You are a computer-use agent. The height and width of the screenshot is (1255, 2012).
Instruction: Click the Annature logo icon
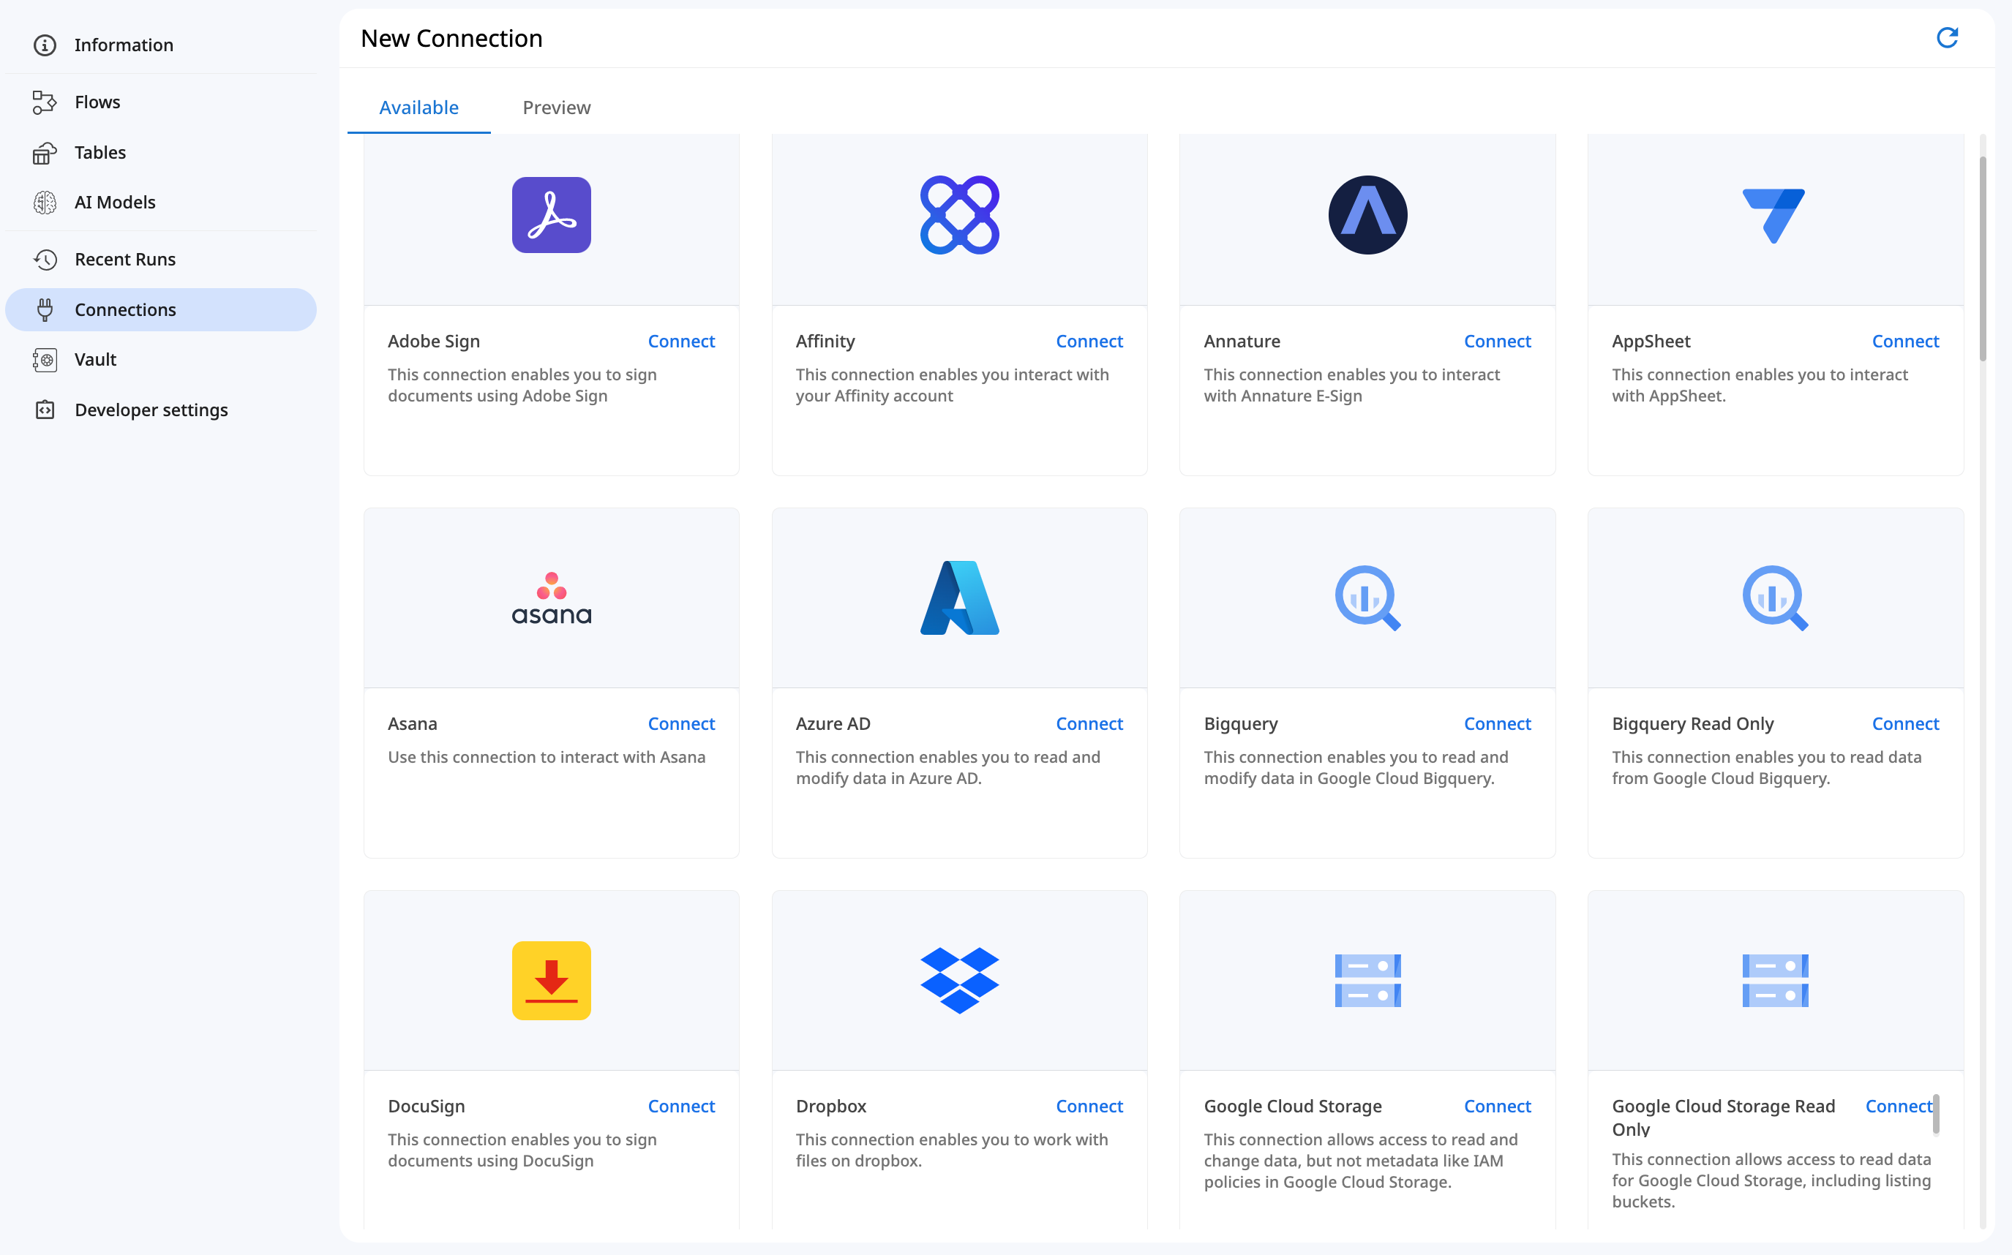1367,215
